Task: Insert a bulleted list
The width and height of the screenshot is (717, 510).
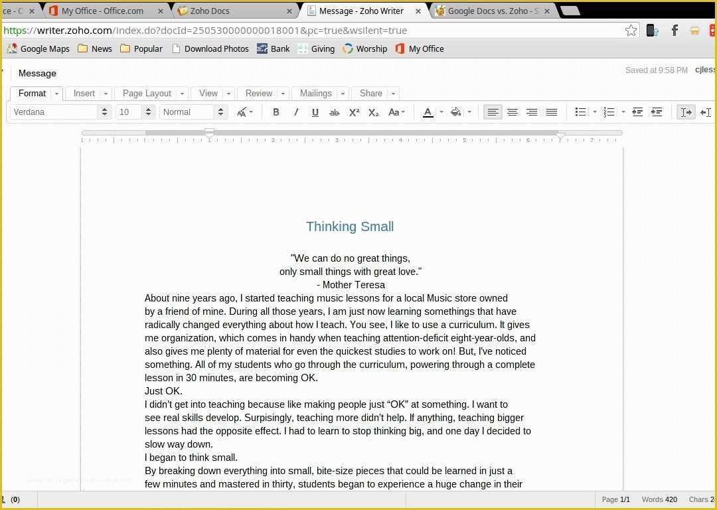Action: point(580,112)
